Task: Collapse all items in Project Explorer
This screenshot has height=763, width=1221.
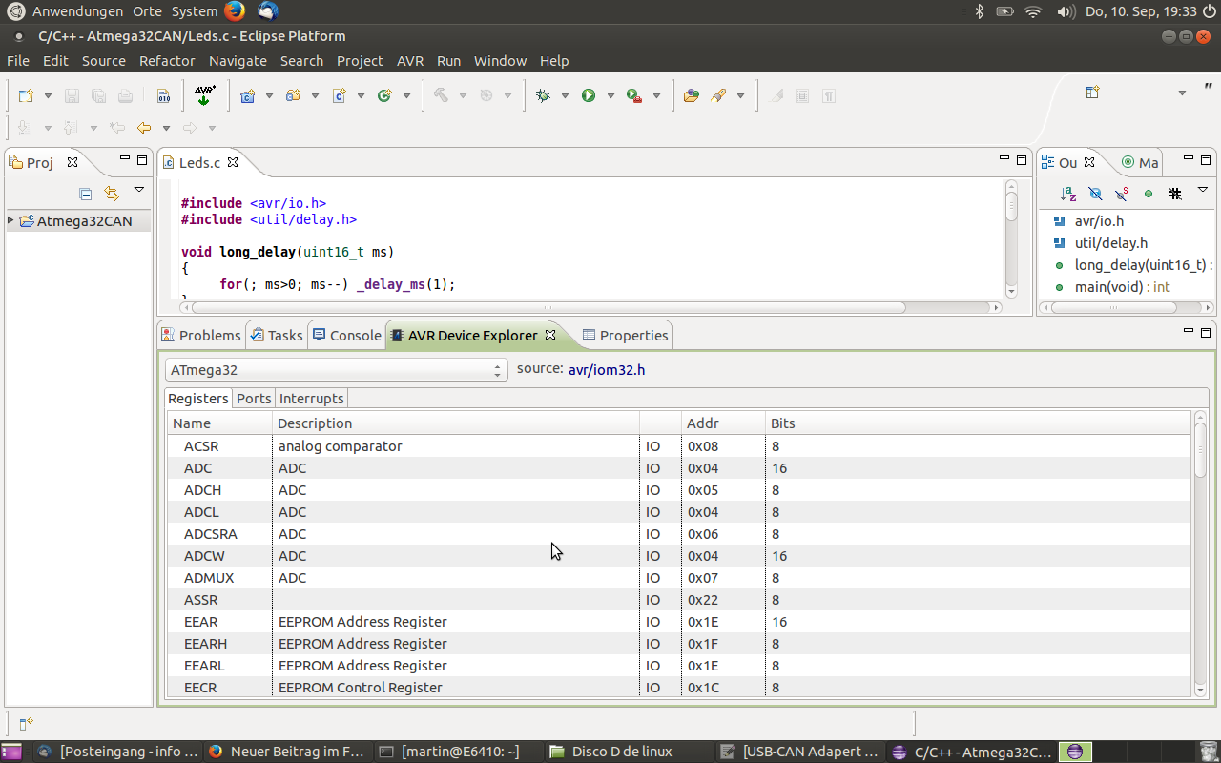Action: click(85, 194)
